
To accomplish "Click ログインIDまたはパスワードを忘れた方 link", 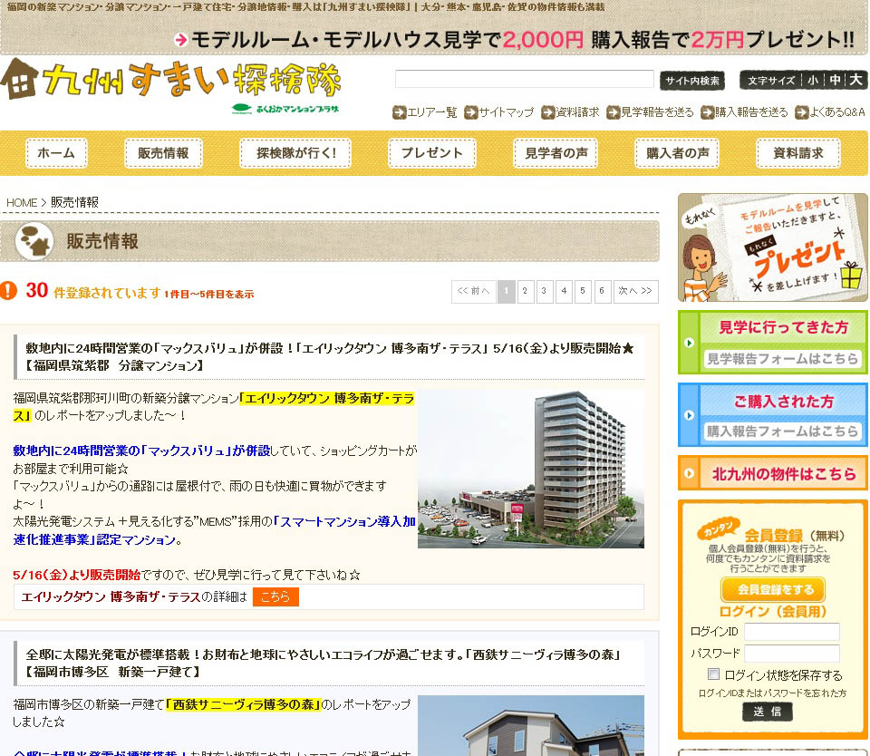I will 772,693.
